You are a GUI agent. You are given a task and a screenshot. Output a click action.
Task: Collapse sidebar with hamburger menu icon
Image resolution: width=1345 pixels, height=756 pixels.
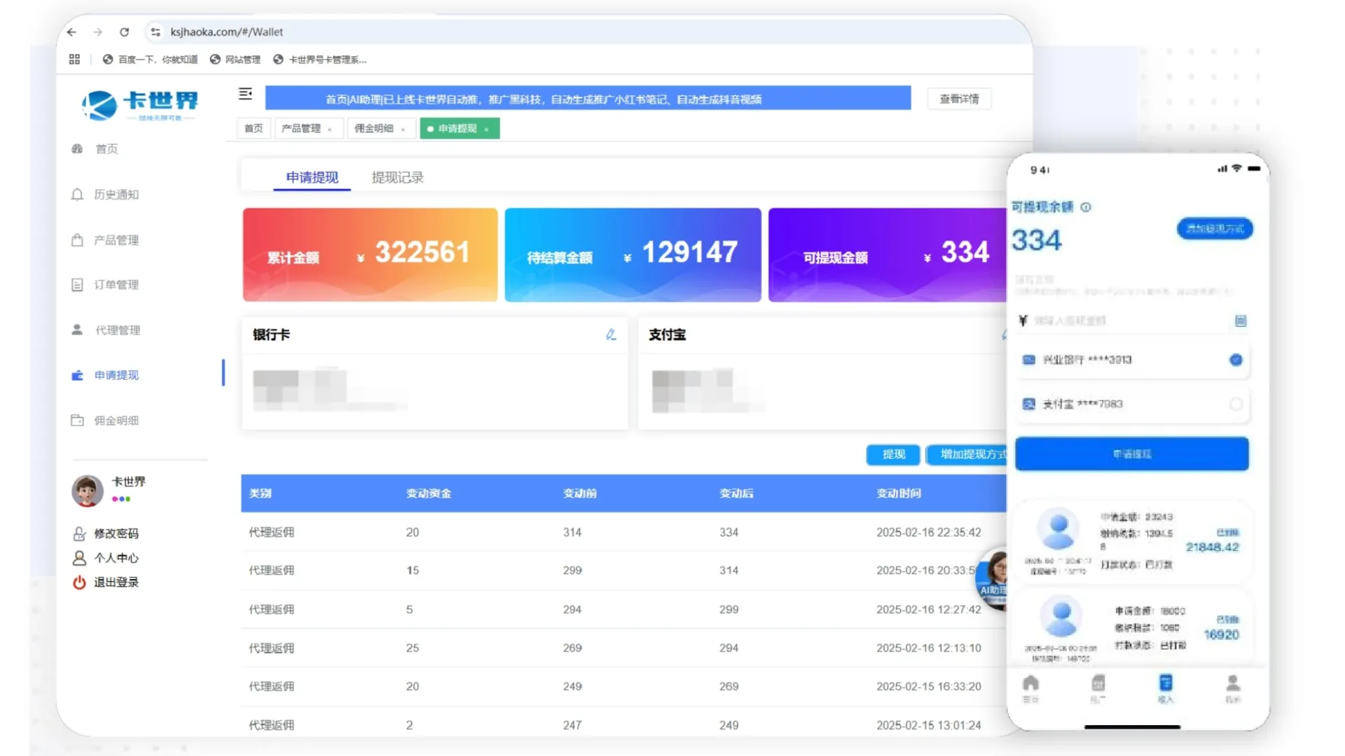click(245, 94)
